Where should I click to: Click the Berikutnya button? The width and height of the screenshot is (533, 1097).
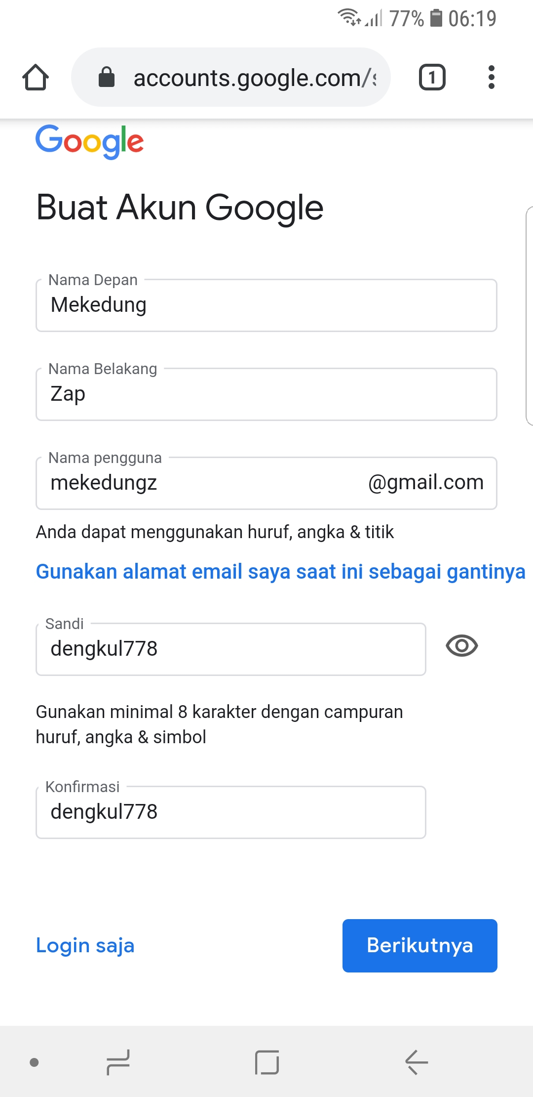coord(419,945)
